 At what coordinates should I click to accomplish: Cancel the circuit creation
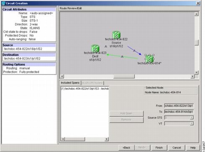(x=176, y=147)
